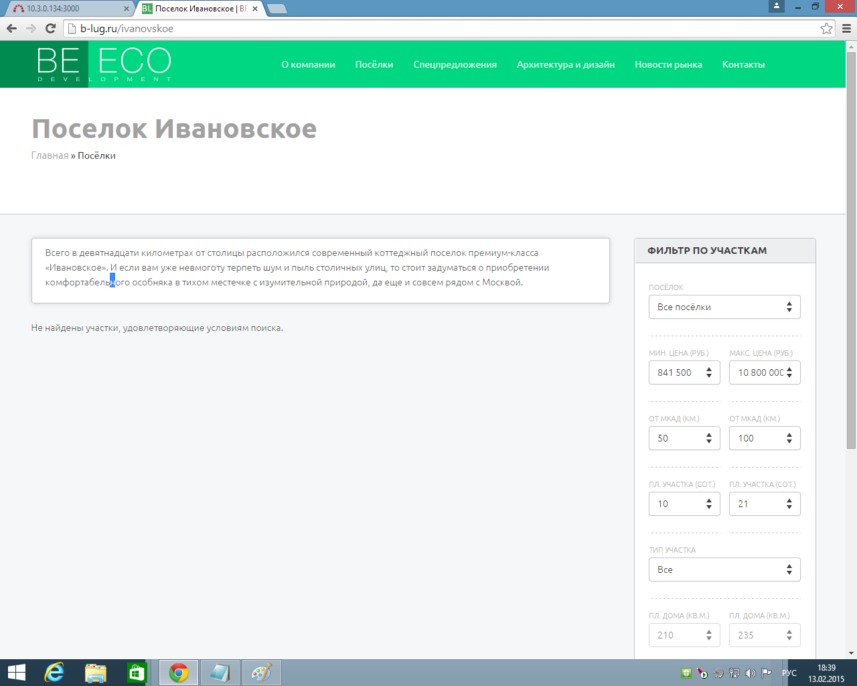The height and width of the screenshot is (686, 857).
Task: Open the Посёлки menu item
Action: click(x=374, y=64)
